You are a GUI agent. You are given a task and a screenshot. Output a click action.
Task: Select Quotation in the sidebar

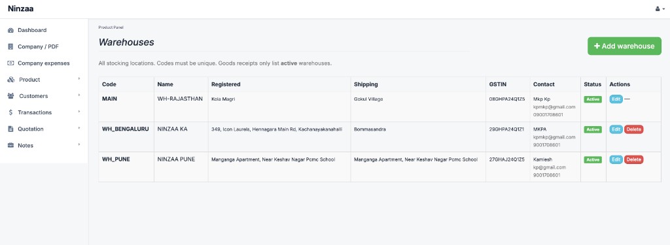click(x=30, y=129)
